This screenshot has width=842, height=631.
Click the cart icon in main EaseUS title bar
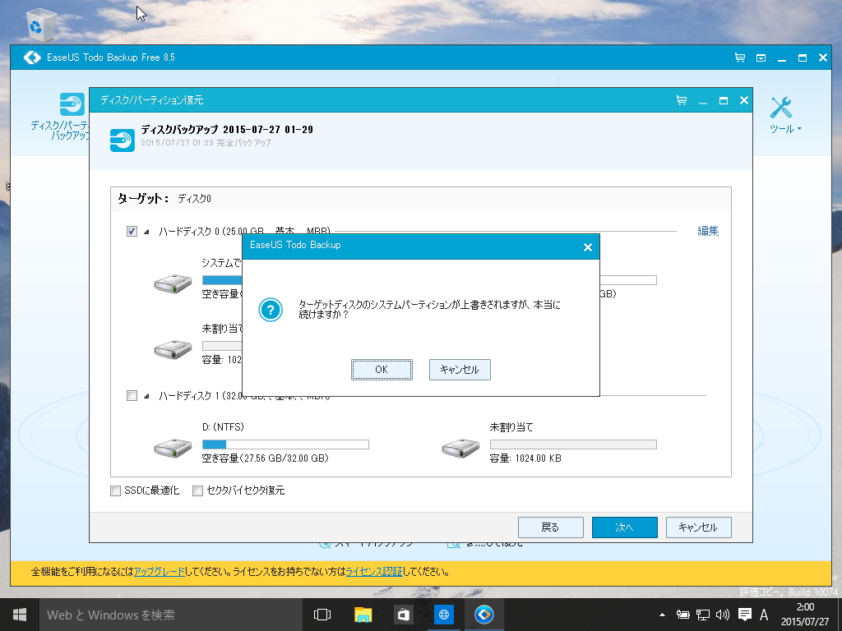(x=740, y=58)
